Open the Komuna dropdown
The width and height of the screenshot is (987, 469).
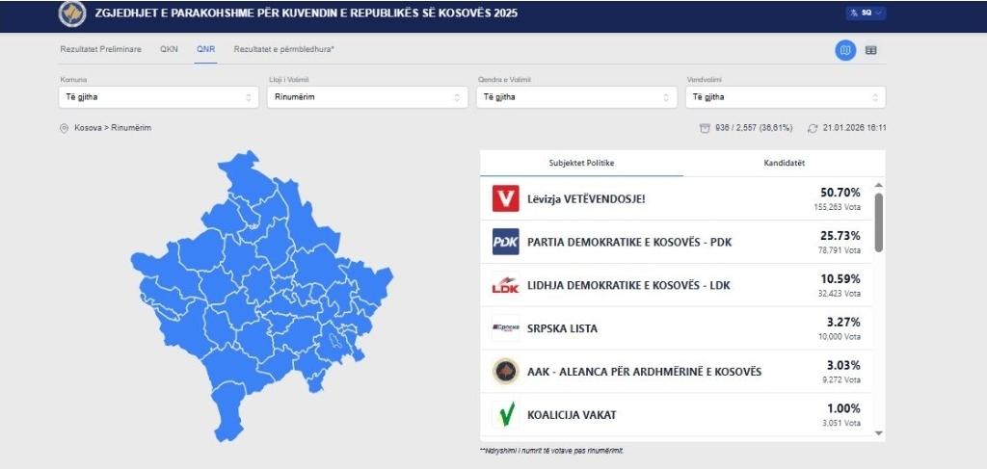pyautogui.click(x=157, y=97)
